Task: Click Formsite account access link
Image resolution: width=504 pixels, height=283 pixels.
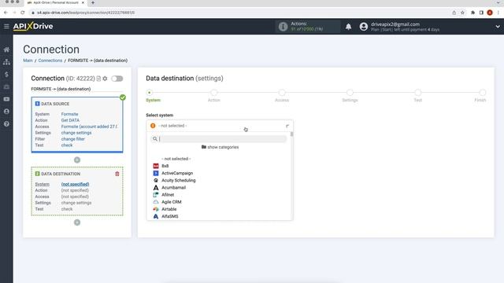Action: [89, 127]
